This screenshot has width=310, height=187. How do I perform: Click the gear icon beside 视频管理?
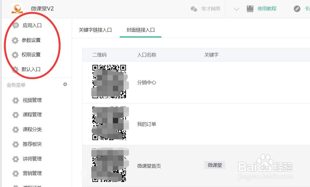pos(16,100)
